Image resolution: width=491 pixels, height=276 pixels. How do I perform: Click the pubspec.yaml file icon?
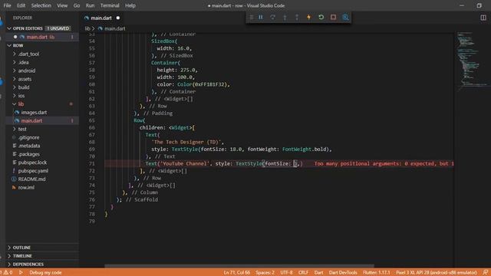[x=14, y=171]
